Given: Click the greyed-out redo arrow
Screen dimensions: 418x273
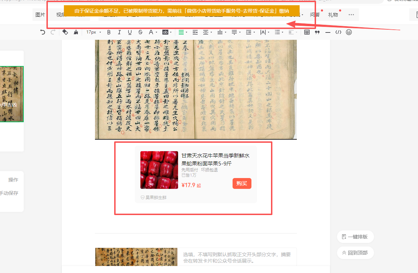Looking at the screenshot, I should point(53,32).
